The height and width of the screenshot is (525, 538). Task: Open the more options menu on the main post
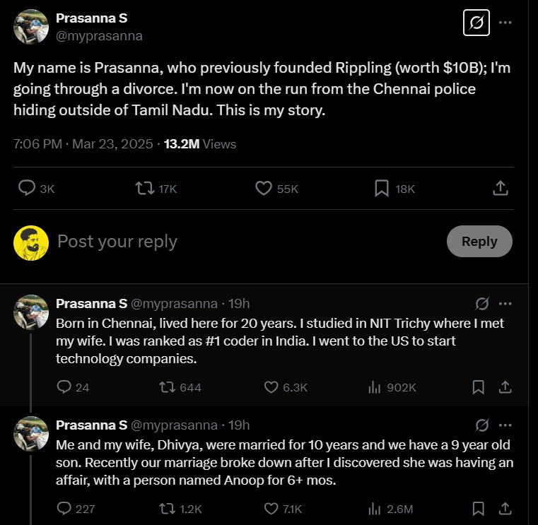coord(505,23)
